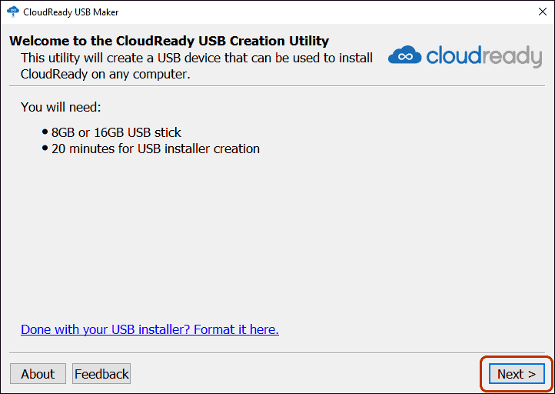The image size is (555, 394).
Task: Click the utility description paragraph text
Action: tap(197, 66)
